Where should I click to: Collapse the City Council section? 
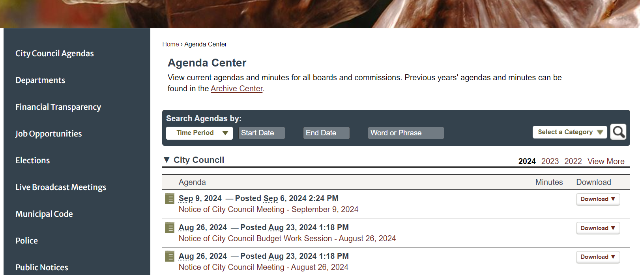167,160
